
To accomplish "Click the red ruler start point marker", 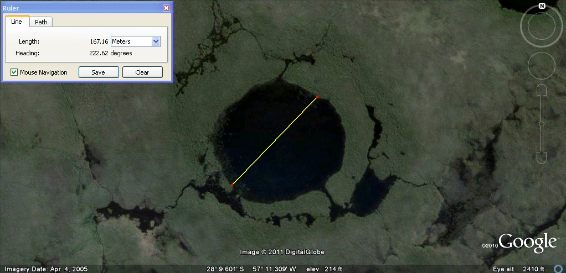I will tap(317, 97).
